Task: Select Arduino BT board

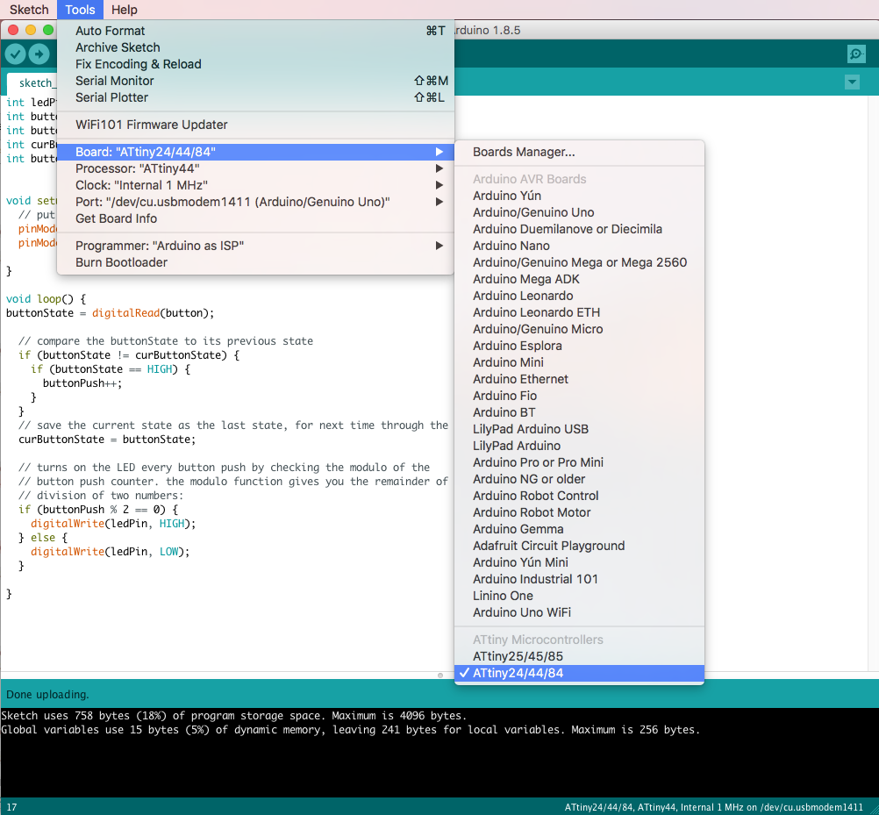Action: [579, 412]
